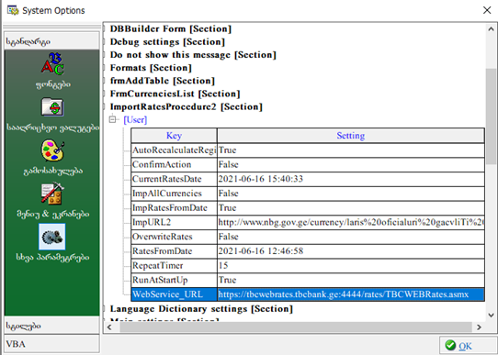498x355 pixels.
Task: Switch to the VBA sidebar tab
Action: [51, 344]
